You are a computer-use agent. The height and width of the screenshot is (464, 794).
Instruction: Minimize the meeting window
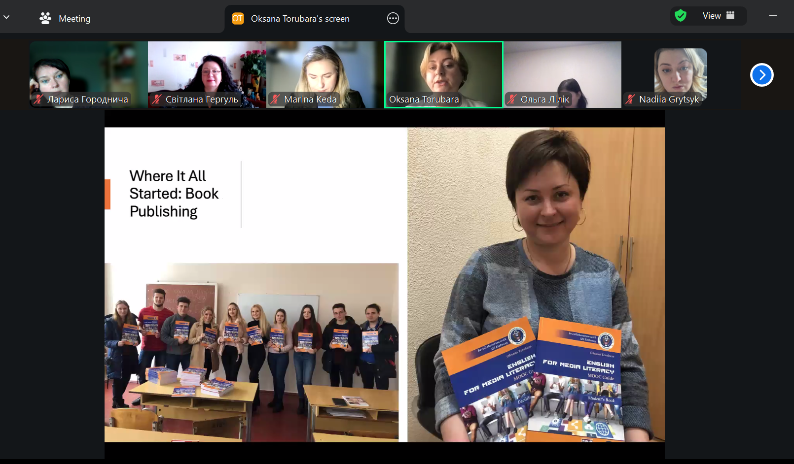(773, 16)
